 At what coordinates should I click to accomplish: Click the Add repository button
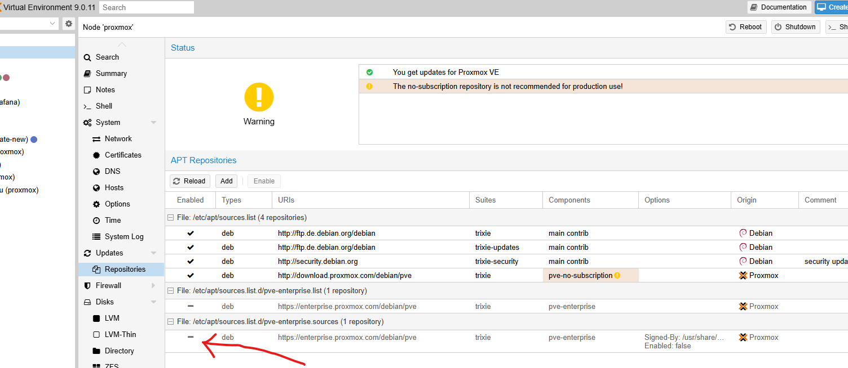[226, 181]
